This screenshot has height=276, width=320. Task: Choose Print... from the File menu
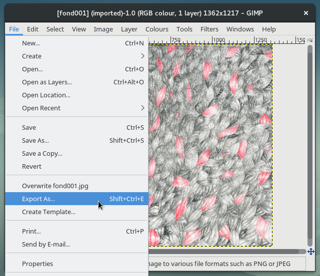pos(76,231)
